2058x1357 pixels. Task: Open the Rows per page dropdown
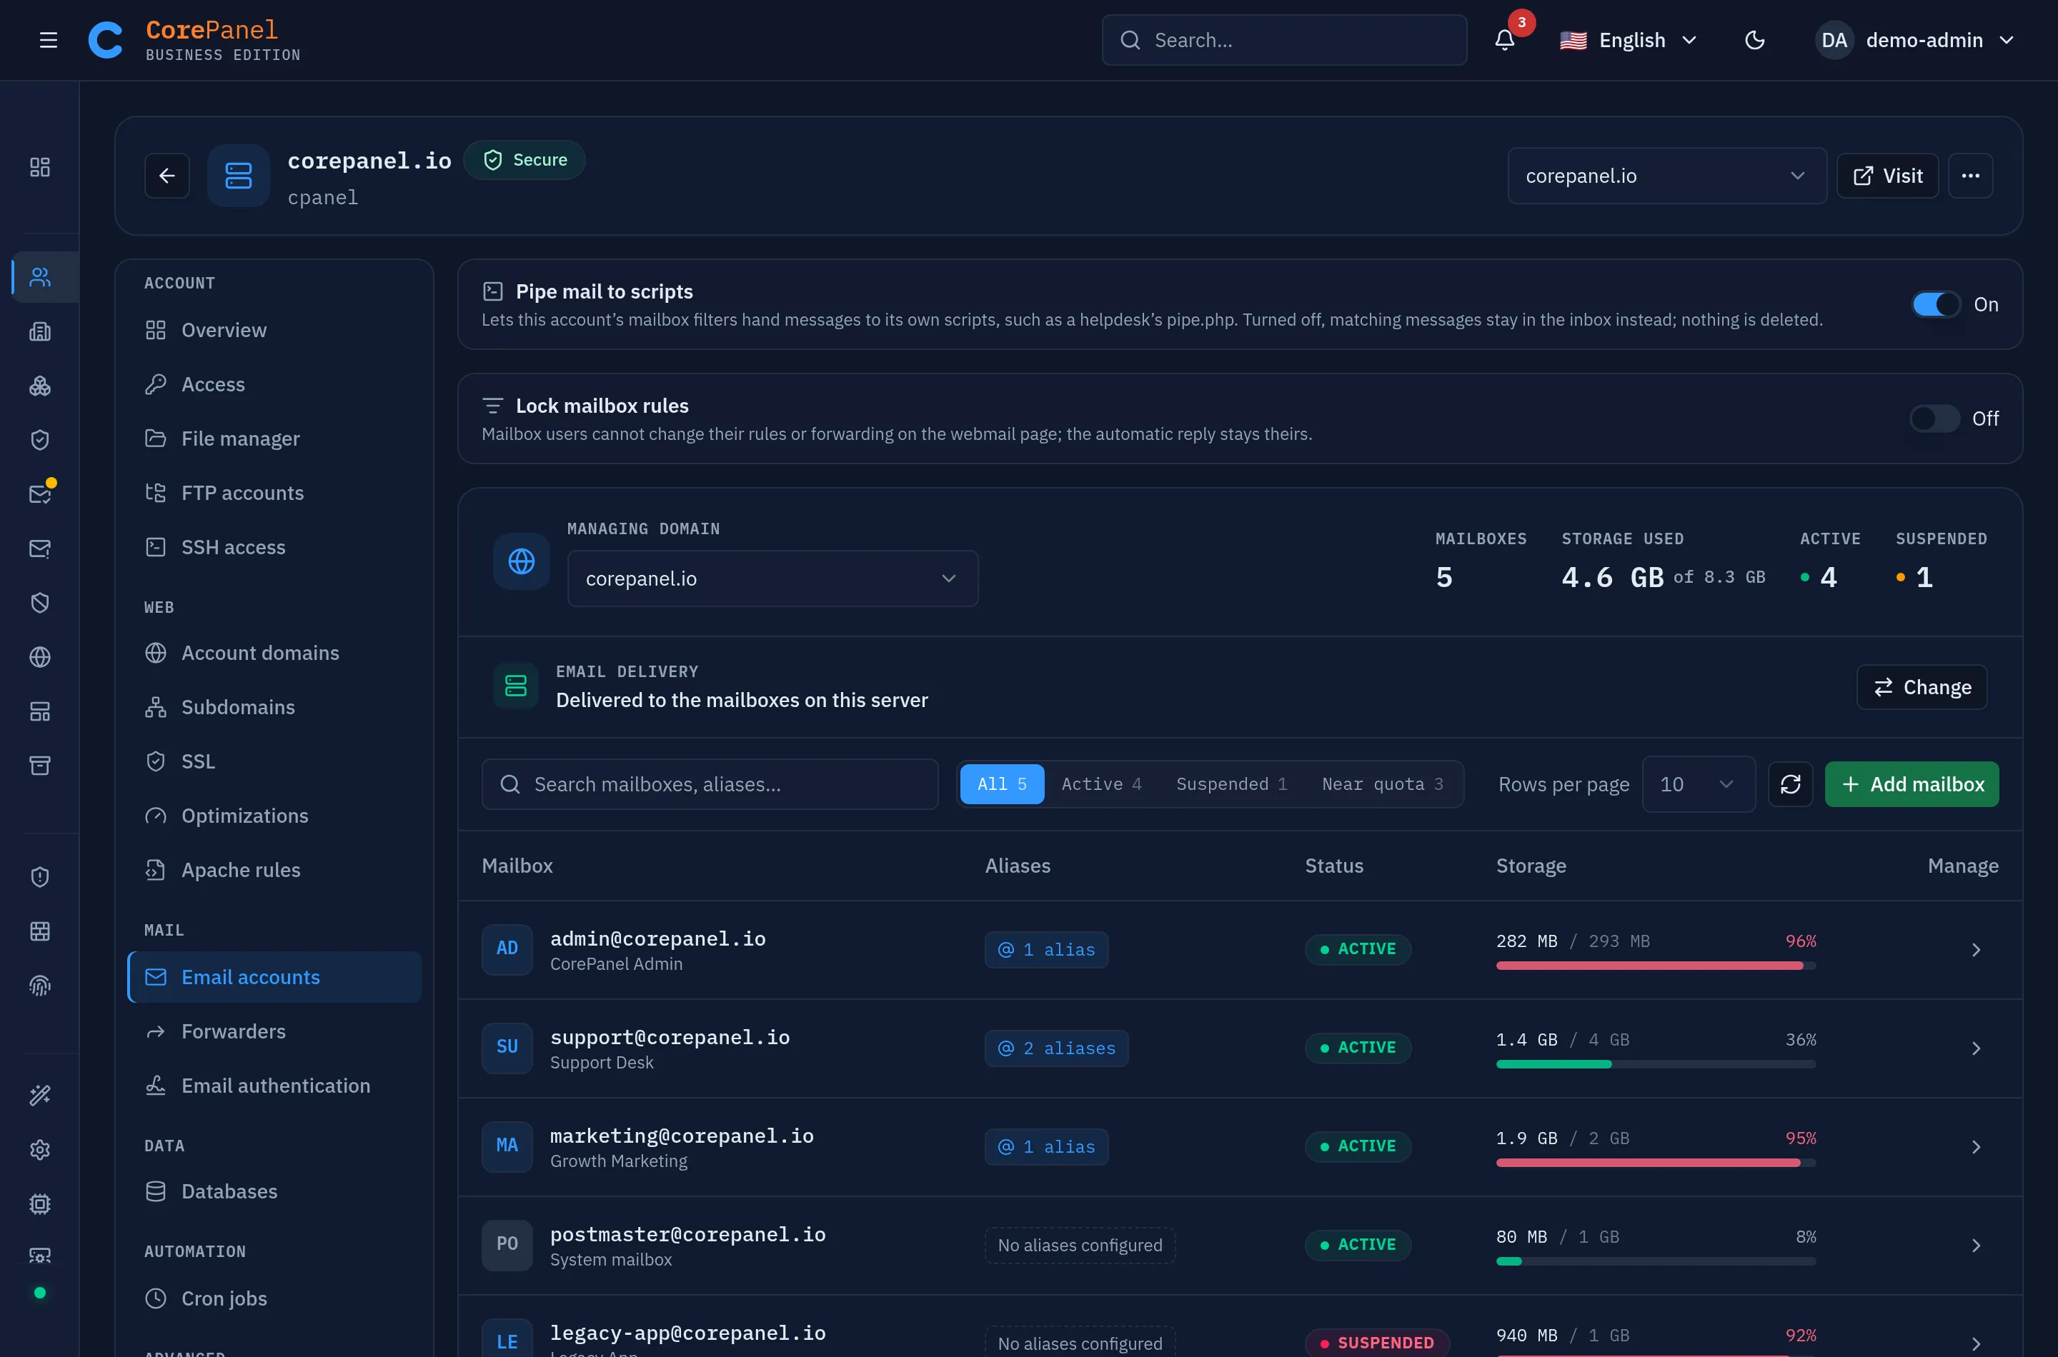click(x=1698, y=784)
